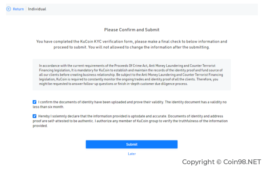Submit the KYC verification form
The width and height of the screenshot is (268, 169).
[x=132, y=144]
